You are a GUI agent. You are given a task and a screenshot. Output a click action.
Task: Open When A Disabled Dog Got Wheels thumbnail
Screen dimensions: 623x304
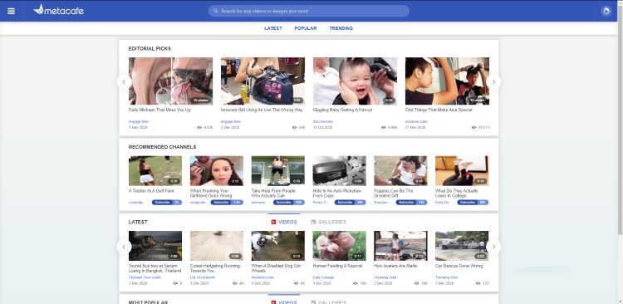(x=278, y=246)
